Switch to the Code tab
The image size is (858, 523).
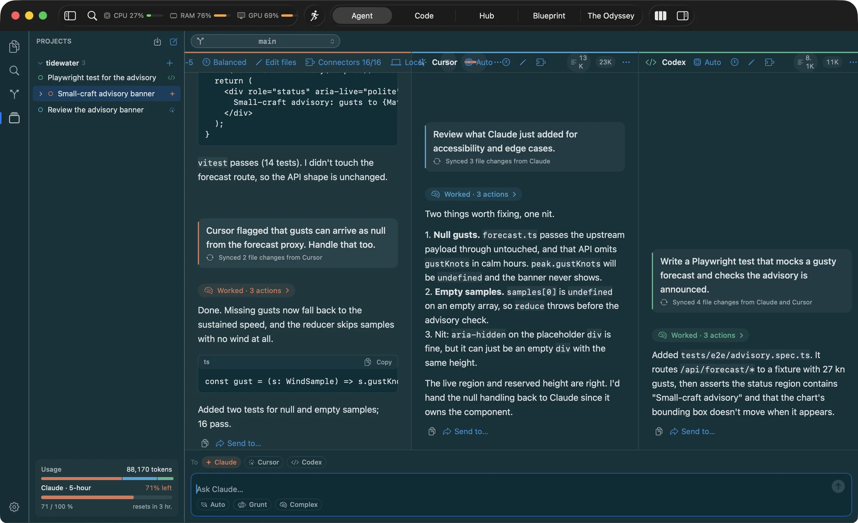(x=424, y=16)
